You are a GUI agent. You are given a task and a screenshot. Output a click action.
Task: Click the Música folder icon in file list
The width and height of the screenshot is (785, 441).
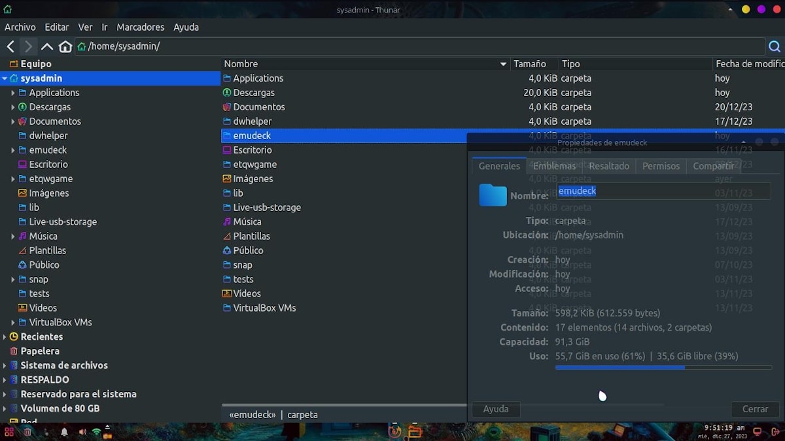[227, 222]
